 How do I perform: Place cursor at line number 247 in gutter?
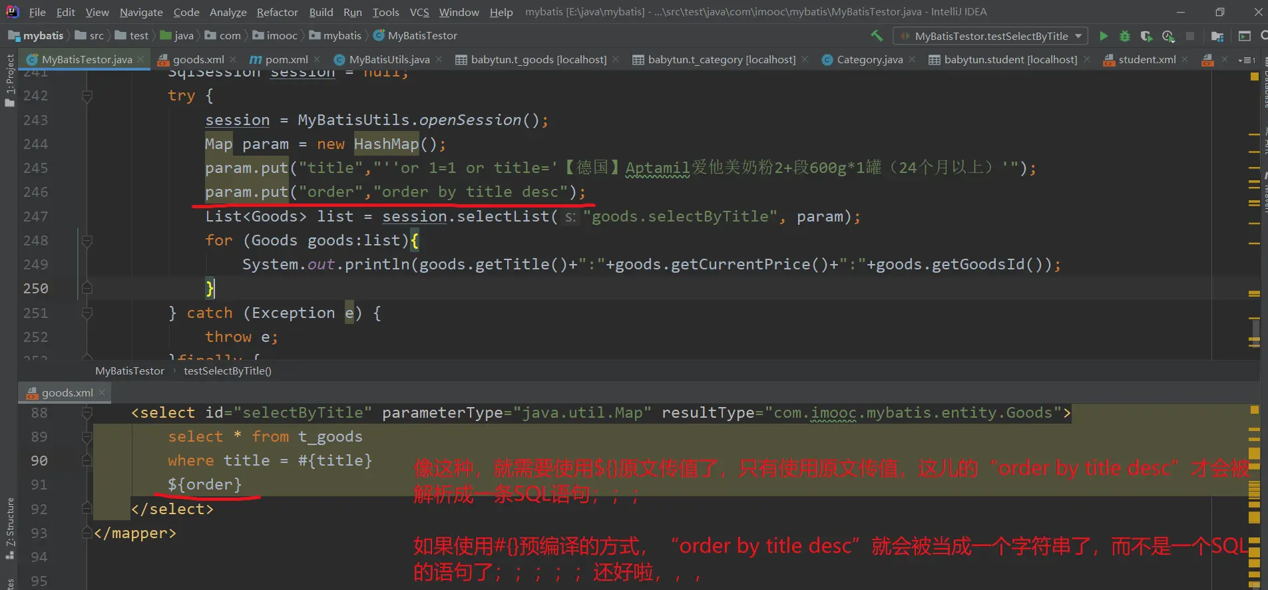pos(35,216)
